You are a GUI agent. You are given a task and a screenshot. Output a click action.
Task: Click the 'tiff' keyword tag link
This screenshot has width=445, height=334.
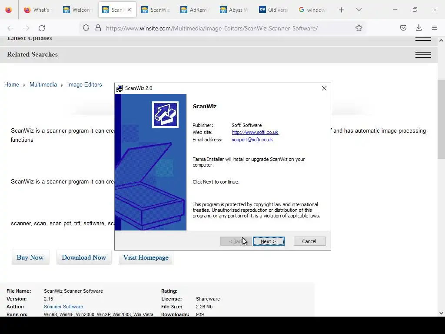[77, 224]
